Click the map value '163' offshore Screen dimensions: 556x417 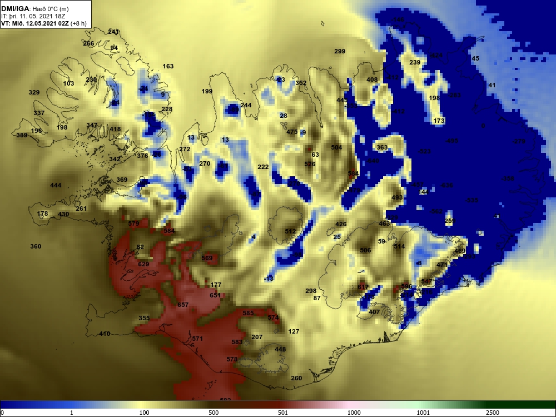[168, 66]
